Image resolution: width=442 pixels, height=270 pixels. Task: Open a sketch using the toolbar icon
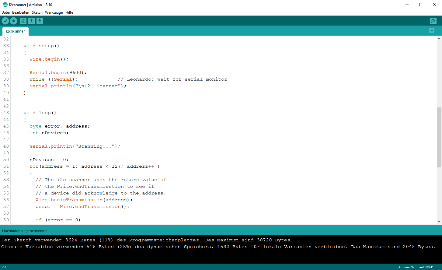click(32, 21)
